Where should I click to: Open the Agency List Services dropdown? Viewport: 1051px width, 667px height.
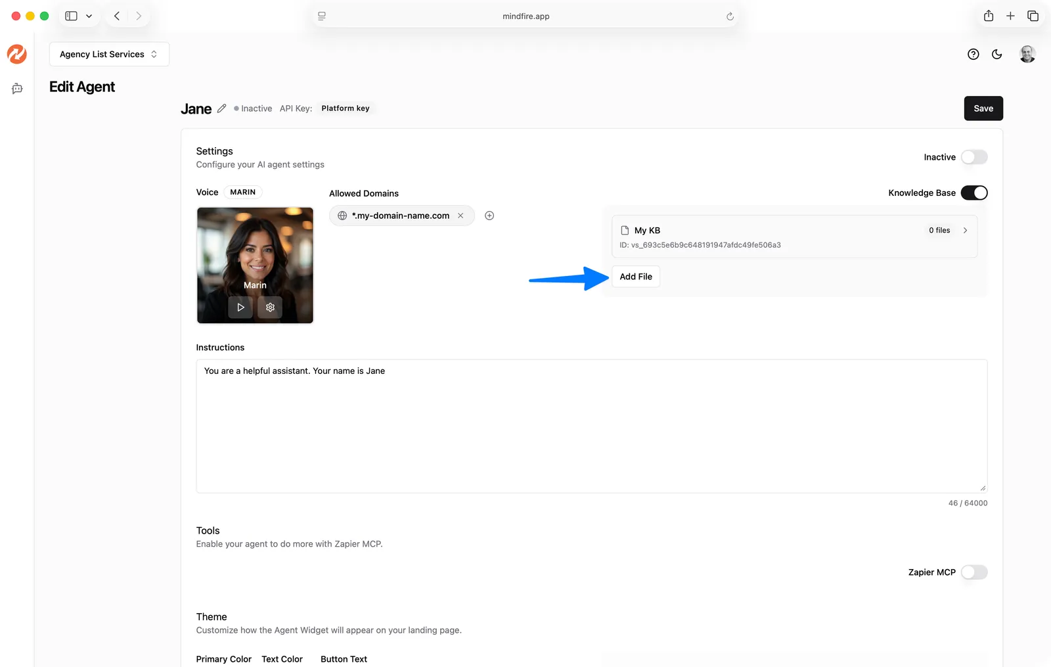(109, 55)
